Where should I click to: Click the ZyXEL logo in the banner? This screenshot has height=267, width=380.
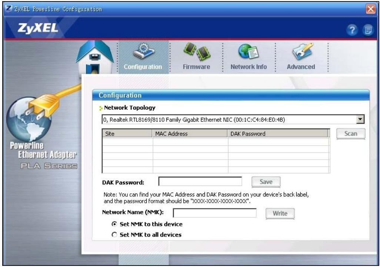38,28
